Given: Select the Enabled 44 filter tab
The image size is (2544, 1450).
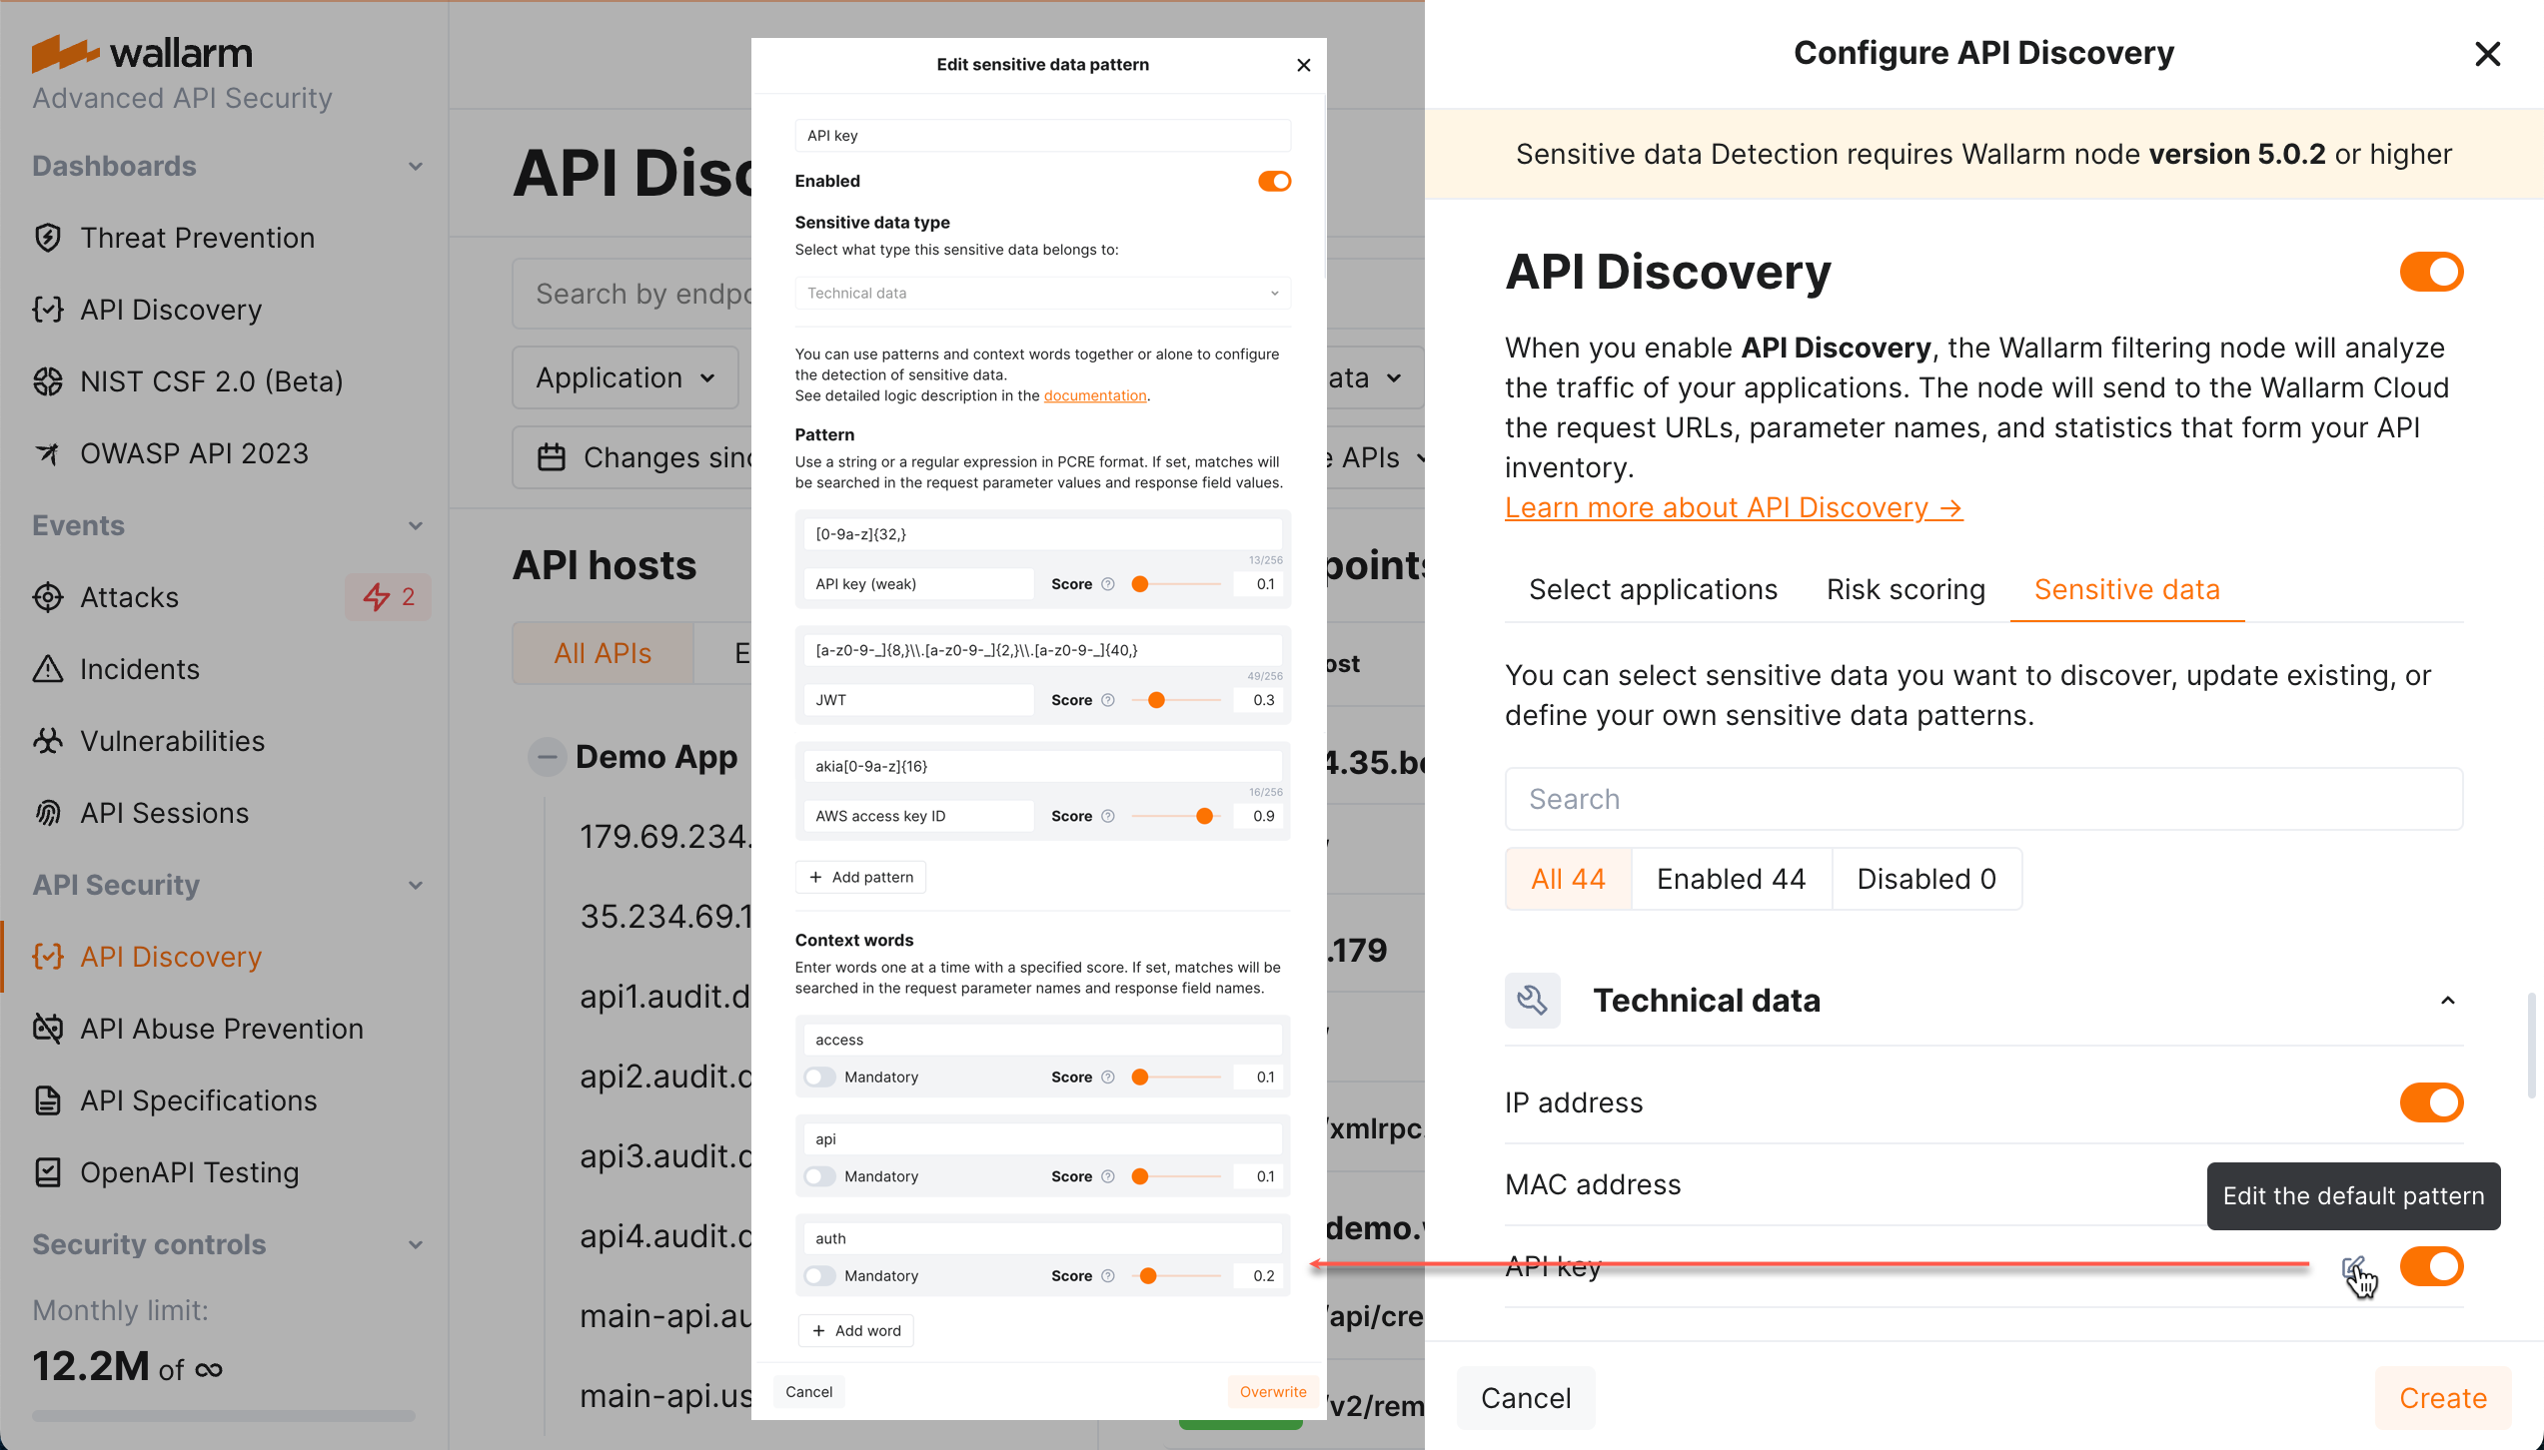Looking at the screenshot, I should [x=1731, y=879].
